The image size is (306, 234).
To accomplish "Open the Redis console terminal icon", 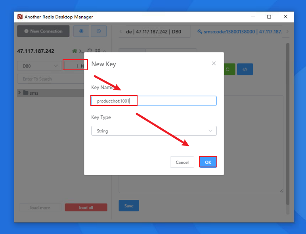I will [81, 51].
